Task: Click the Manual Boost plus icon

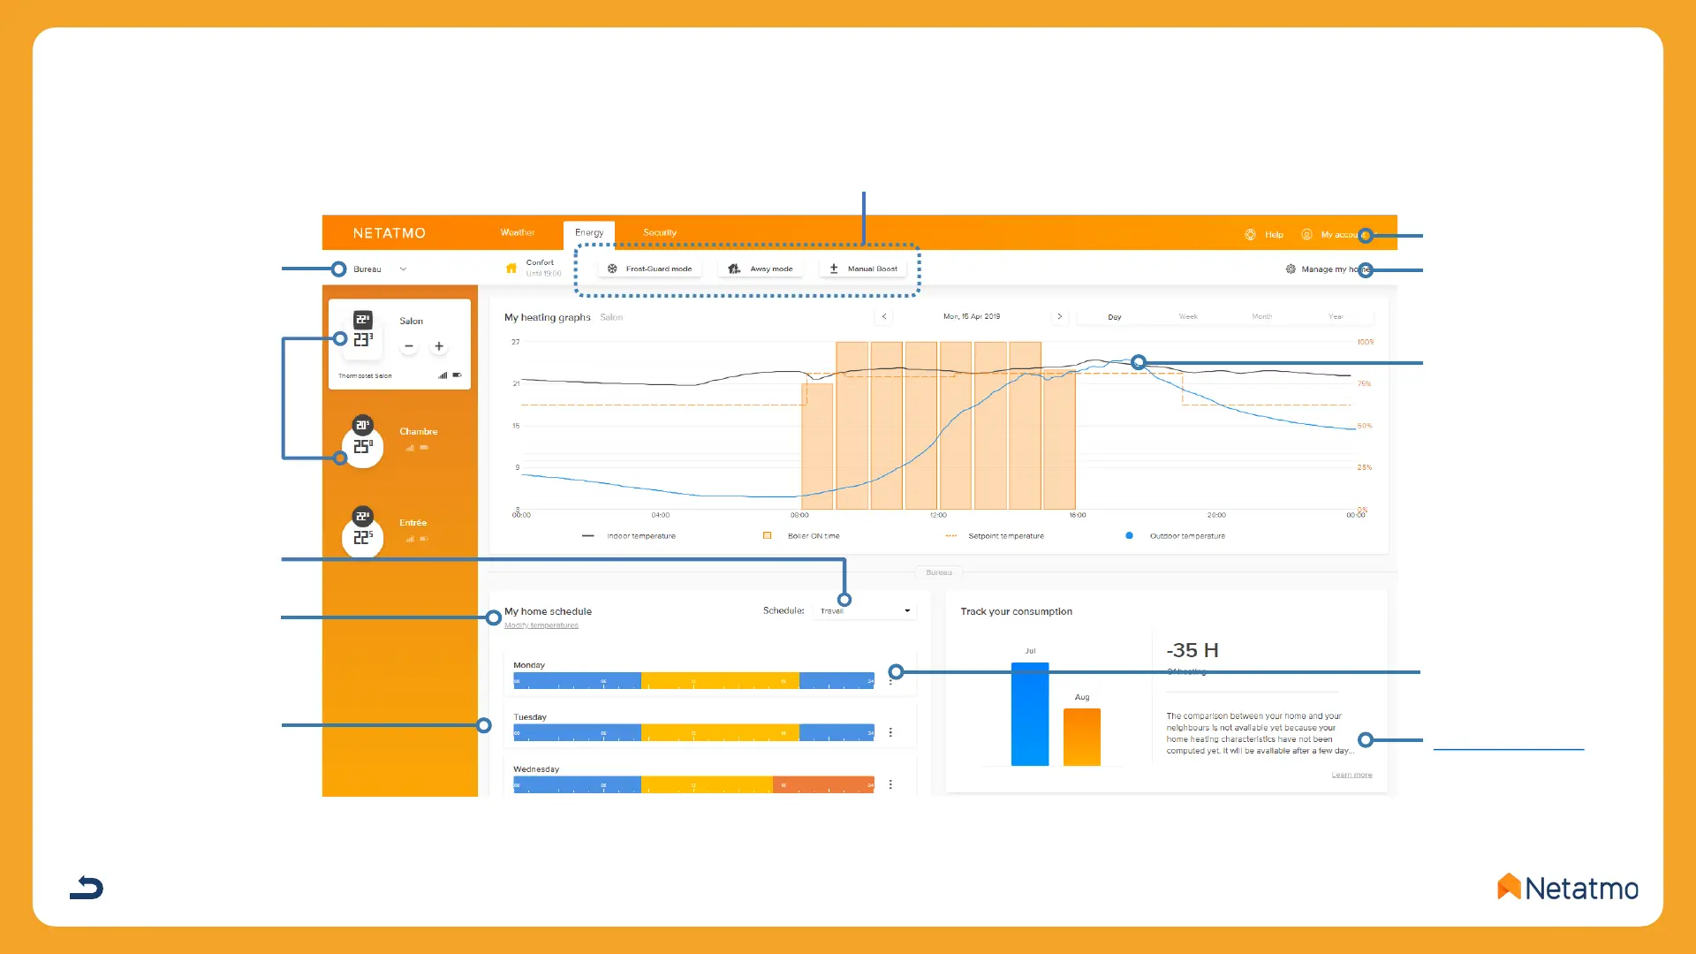Action: point(834,269)
